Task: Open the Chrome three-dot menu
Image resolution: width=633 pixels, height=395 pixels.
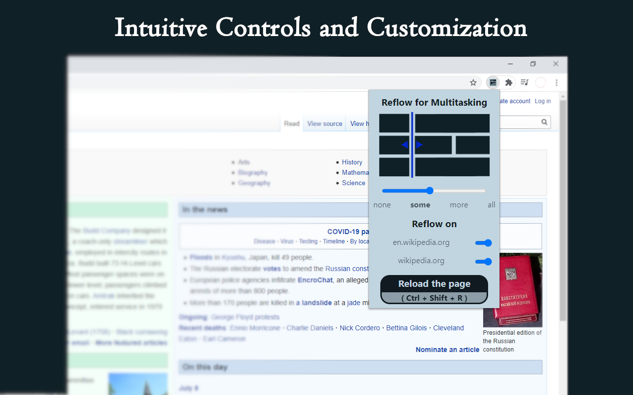Action: pos(556,82)
